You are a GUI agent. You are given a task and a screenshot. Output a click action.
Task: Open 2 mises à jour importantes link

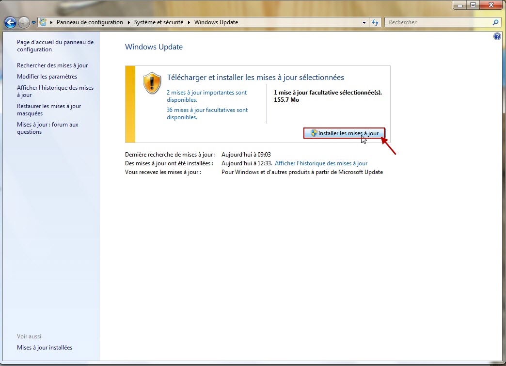[206, 96]
